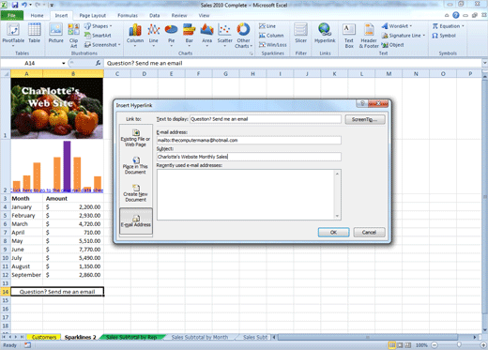The height and width of the screenshot is (350, 488).
Task: Insert a PivotTable from the ribbon
Action: [13, 36]
